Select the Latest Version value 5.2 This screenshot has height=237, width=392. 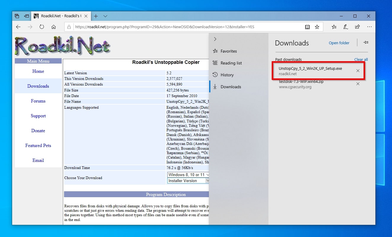point(169,73)
